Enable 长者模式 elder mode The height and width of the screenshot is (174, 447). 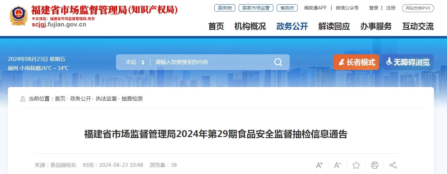coord(356,62)
